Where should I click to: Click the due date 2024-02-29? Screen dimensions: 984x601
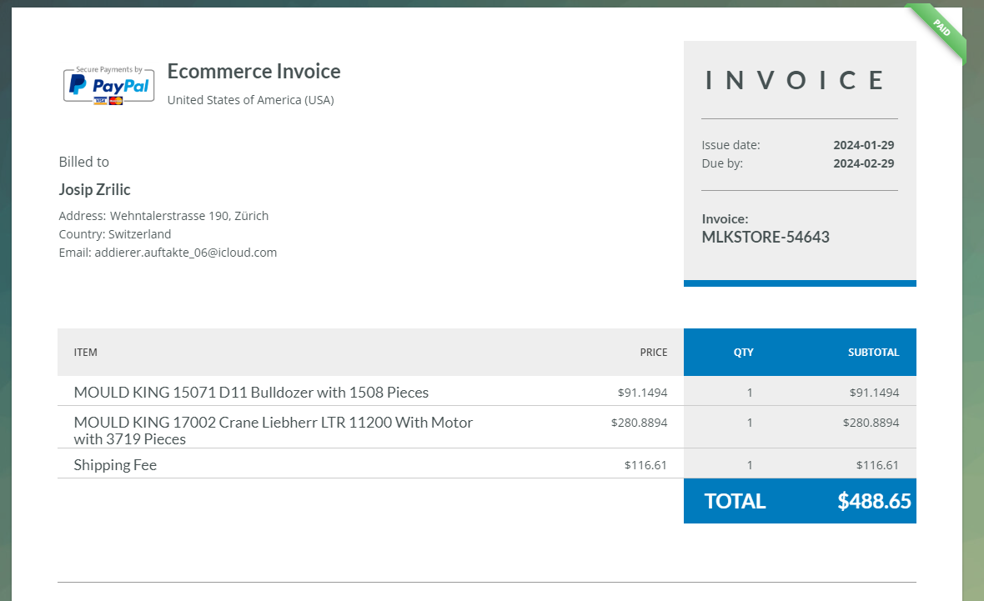click(864, 163)
